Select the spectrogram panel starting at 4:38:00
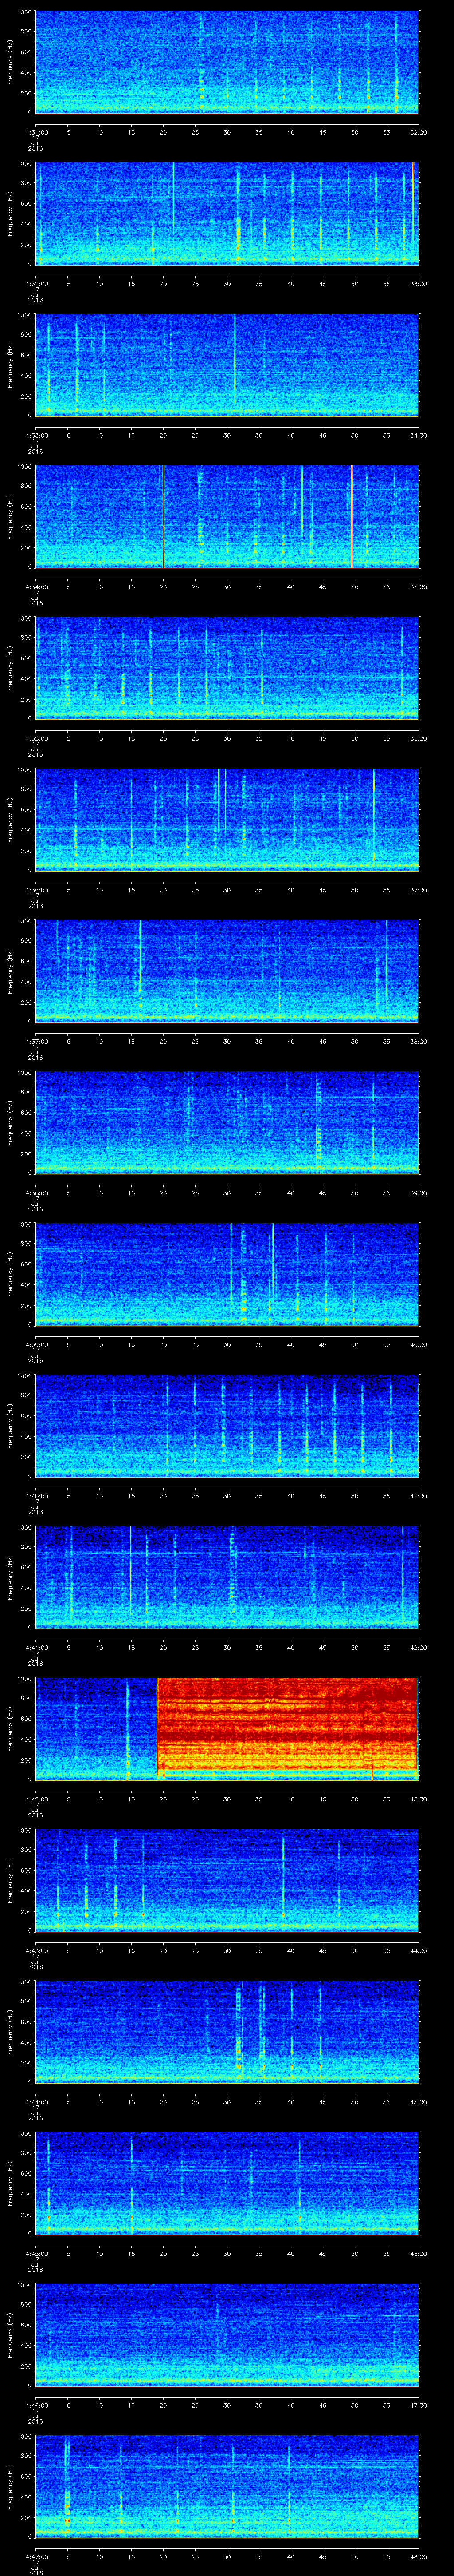Image resolution: width=454 pixels, height=2576 pixels. (x=227, y=1122)
